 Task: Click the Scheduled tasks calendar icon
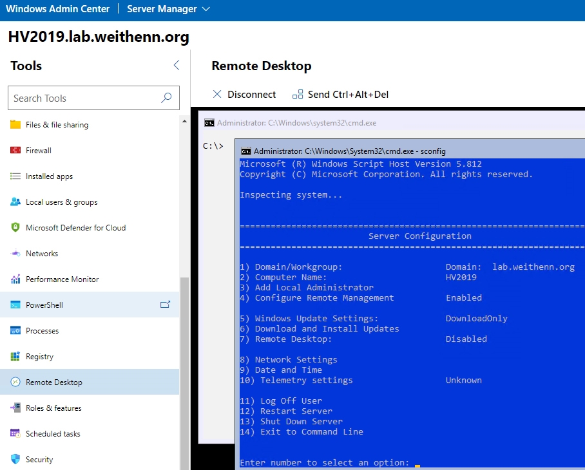tap(15, 433)
